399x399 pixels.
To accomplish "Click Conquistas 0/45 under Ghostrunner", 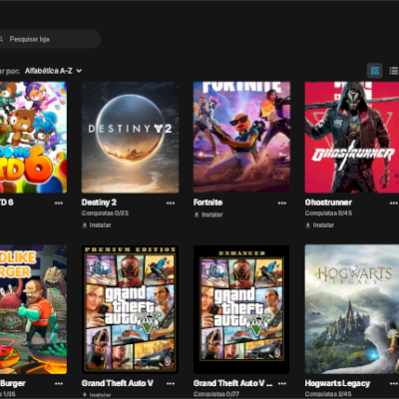I will (x=328, y=213).
